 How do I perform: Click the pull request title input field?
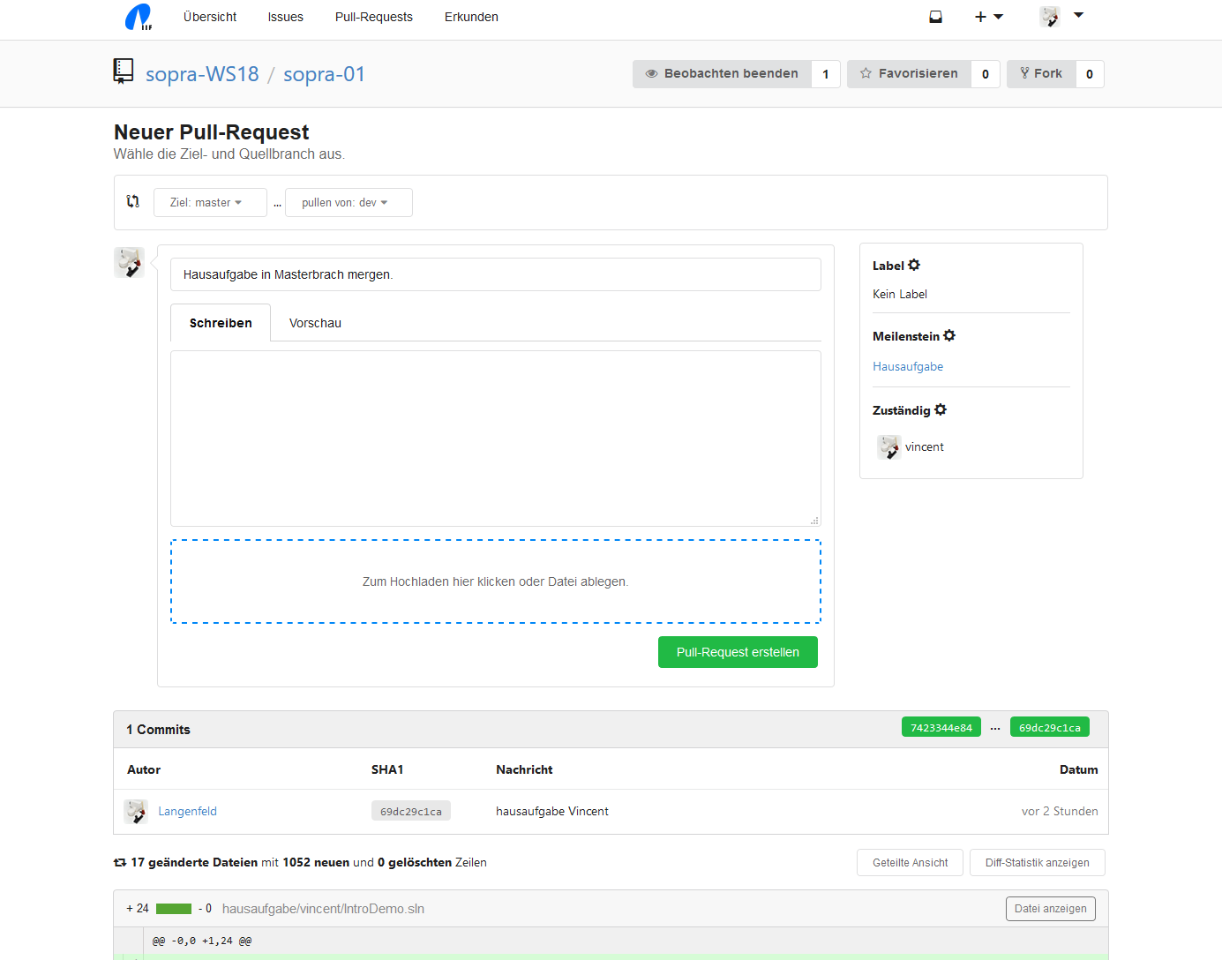click(495, 274)
